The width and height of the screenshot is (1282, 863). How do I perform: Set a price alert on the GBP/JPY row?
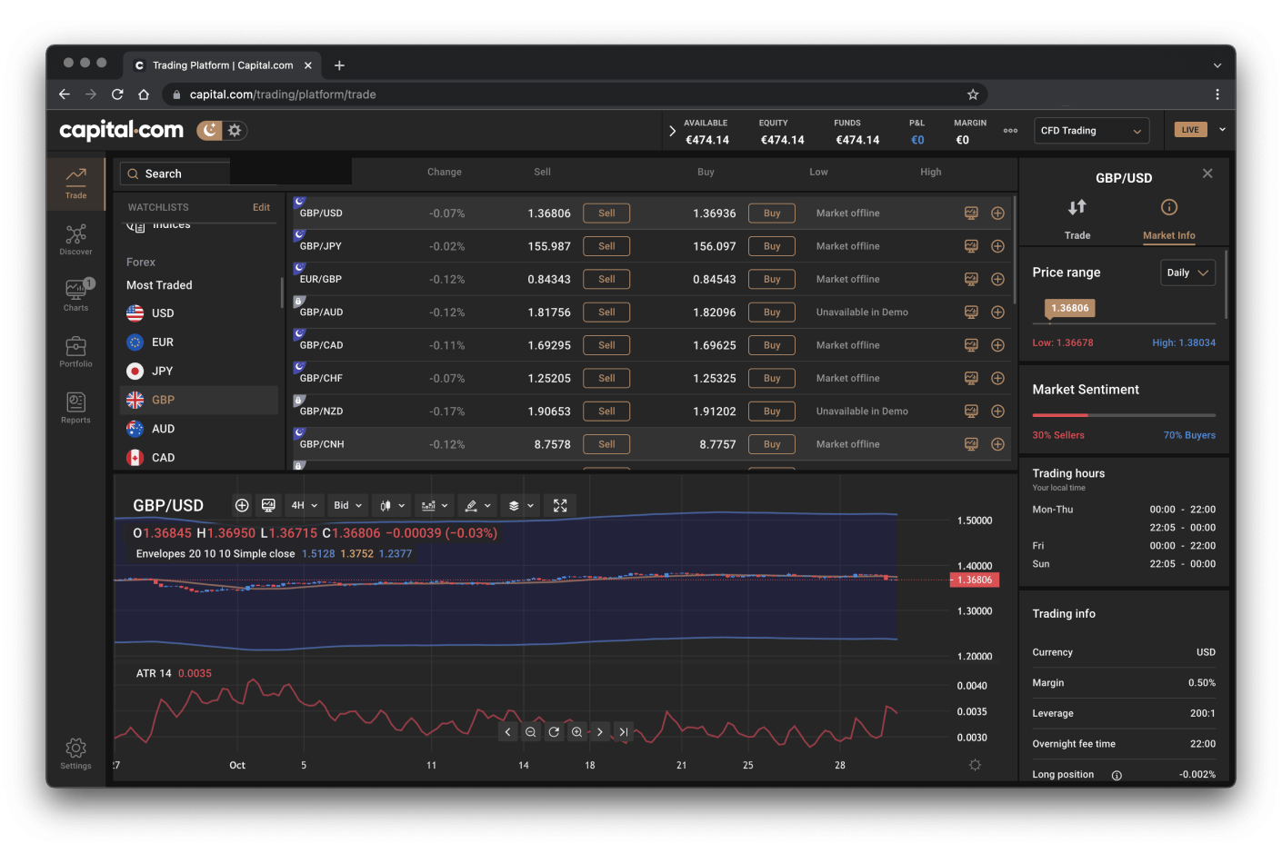pos(971,245)
